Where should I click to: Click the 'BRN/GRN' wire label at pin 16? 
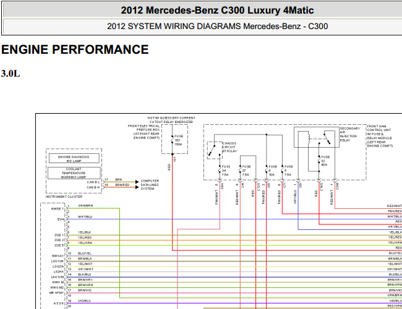tap(85, 285)
